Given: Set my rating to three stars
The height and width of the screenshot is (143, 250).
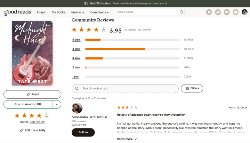Looking at the screenshot, I should (x=32, y=115).
